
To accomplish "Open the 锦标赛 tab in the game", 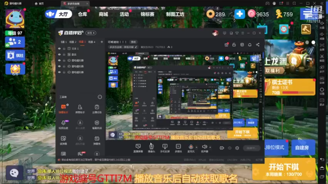I will tap(147, 14).
